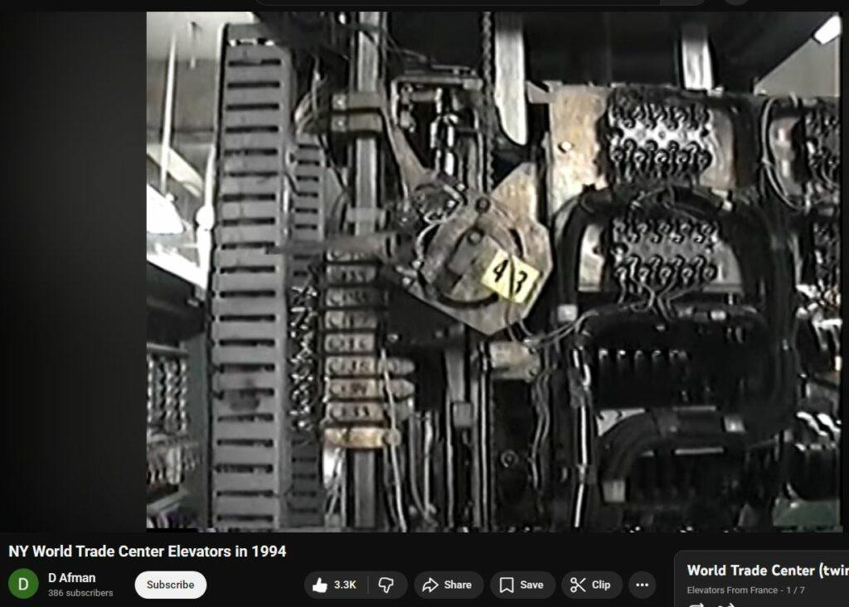Click the yellow 43 tag in the video
This screenshot has width=849, height=607.
coord(510,276)
